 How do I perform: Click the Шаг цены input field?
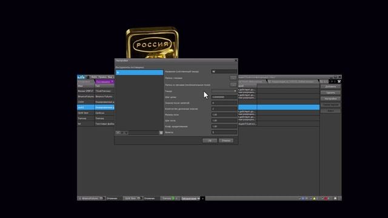[224, 97]
